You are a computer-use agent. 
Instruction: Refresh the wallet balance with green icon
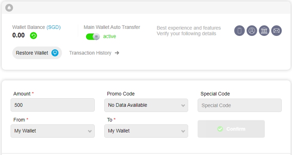pyautogui.click(x=34, y=35)
